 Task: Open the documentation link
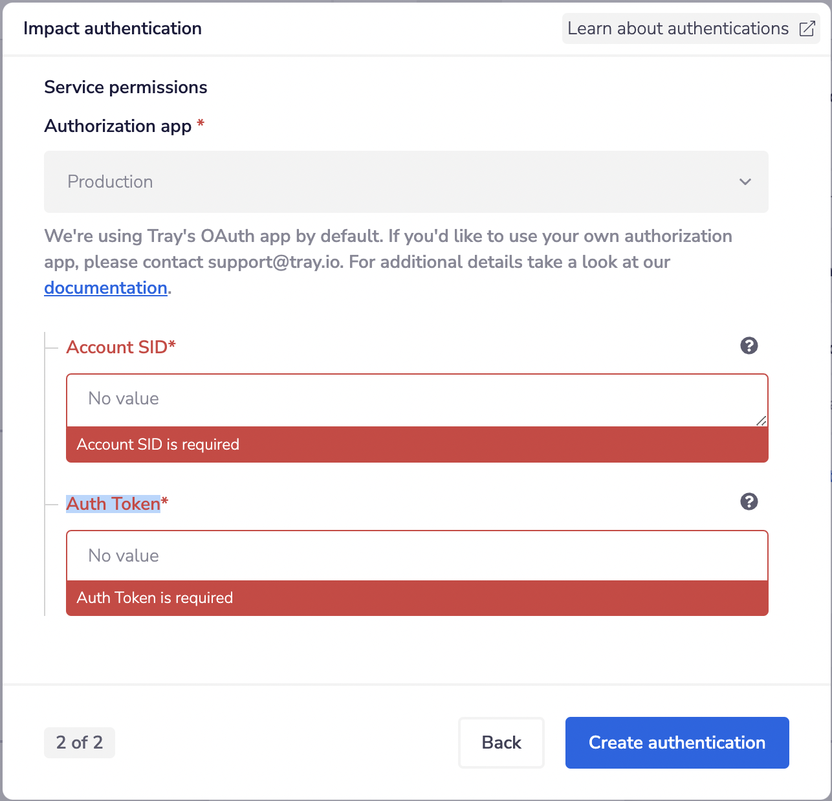[x=105, y=287]
